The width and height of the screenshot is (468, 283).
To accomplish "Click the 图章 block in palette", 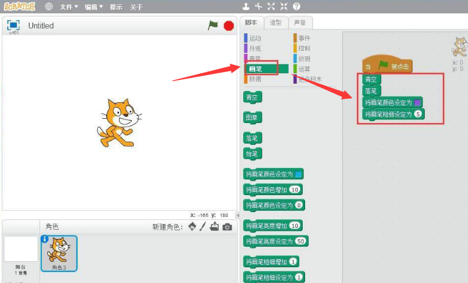I will [x=252, y=117].
